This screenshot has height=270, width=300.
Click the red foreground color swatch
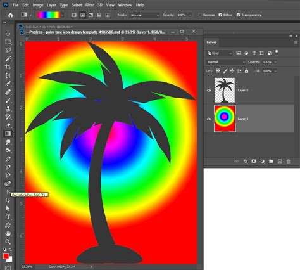tap(6, 256)
